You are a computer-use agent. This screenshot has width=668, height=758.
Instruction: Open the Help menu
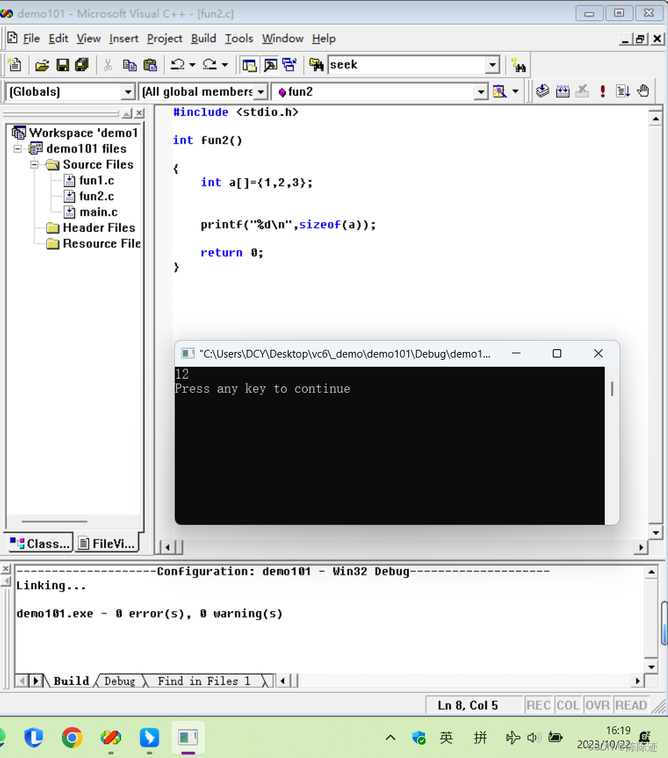point(324,39)
